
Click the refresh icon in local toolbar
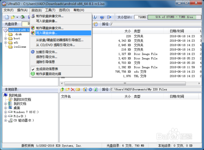[96, 90]
